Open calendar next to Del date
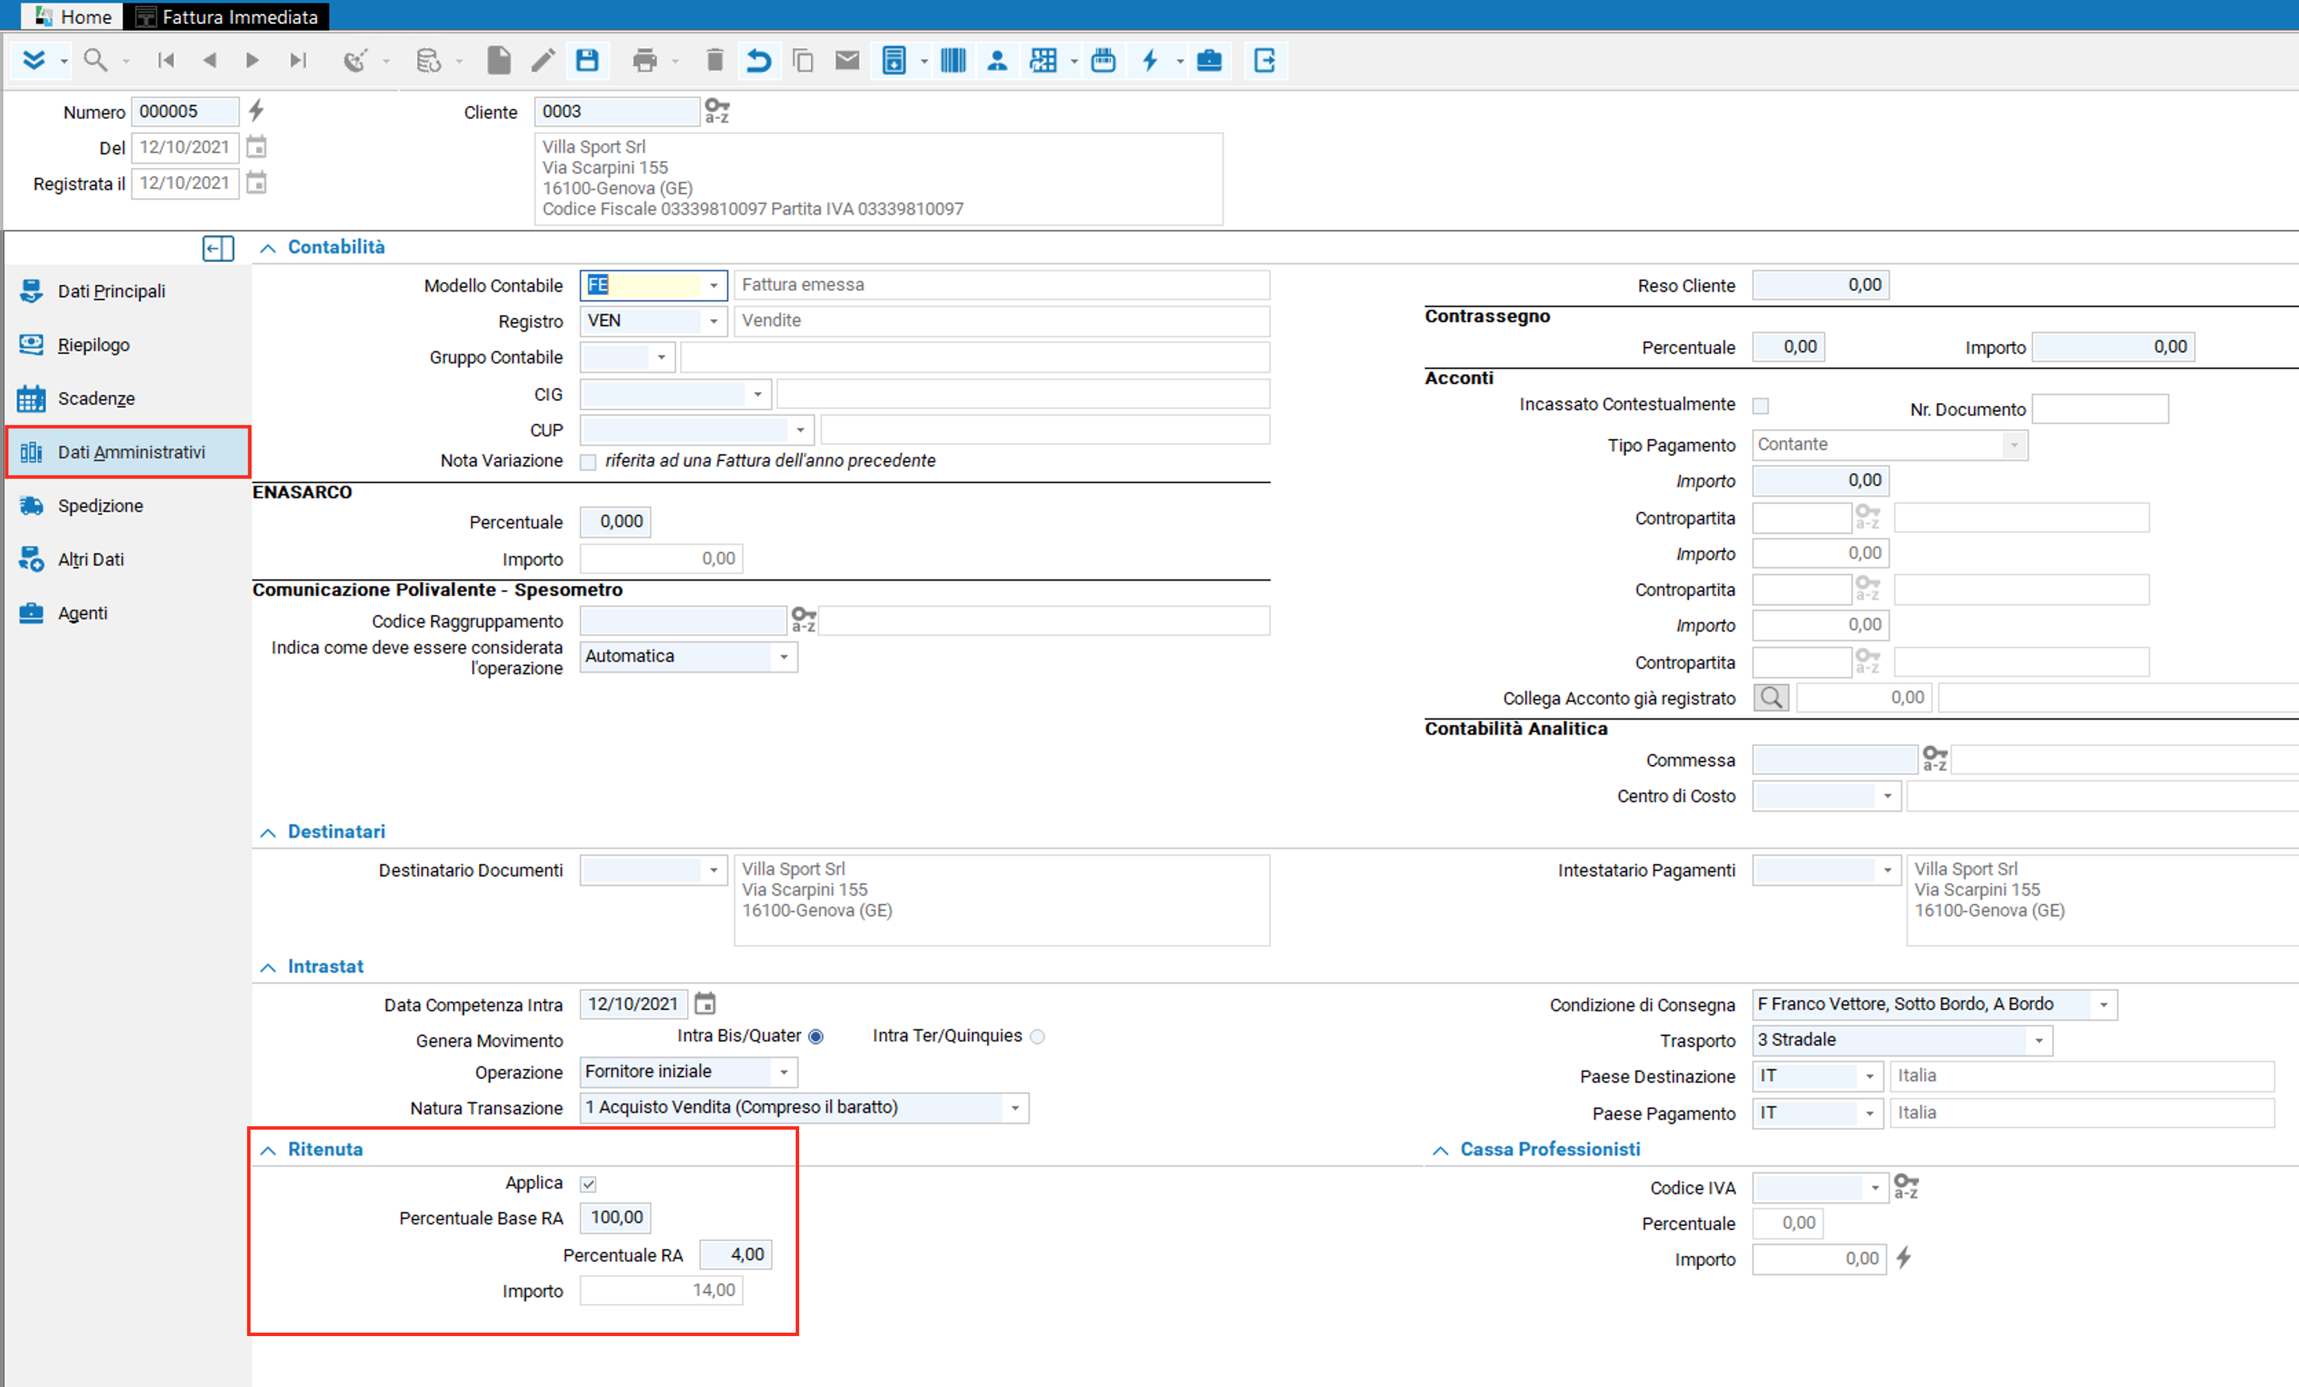The height and width of the screenshot is (1387, 2299). [257, 147]
